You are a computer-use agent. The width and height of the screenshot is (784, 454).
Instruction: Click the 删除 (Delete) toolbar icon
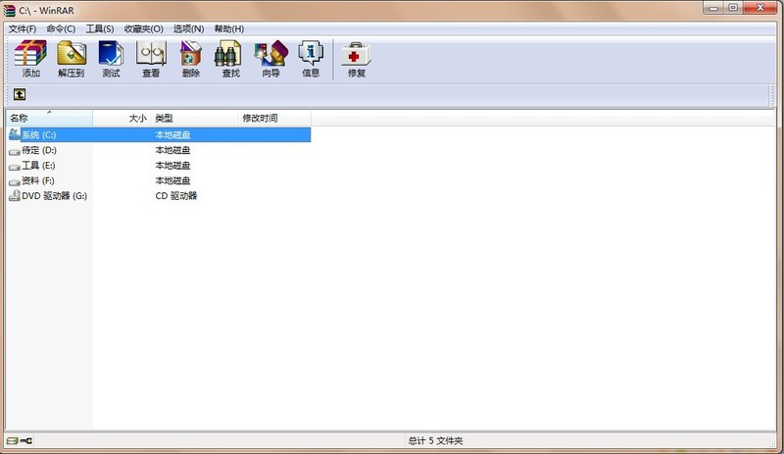[190, 54]
